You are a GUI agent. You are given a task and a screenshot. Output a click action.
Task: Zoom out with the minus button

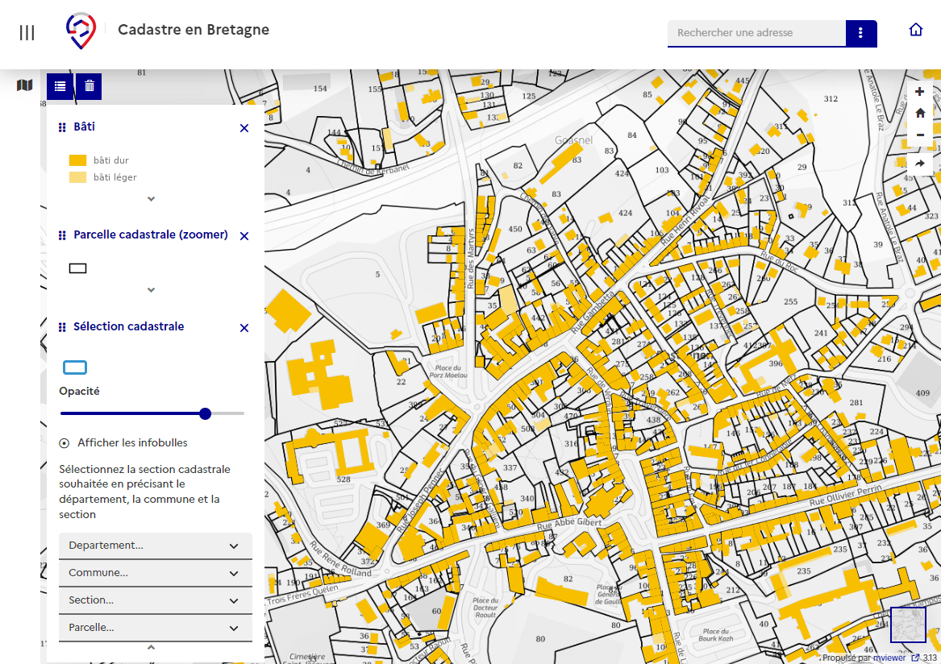(x=920, y=135)
